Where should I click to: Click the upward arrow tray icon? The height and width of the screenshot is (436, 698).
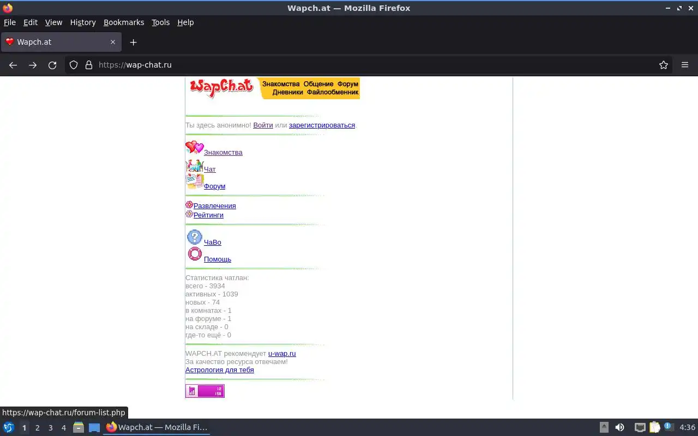(x=604, y=428)
